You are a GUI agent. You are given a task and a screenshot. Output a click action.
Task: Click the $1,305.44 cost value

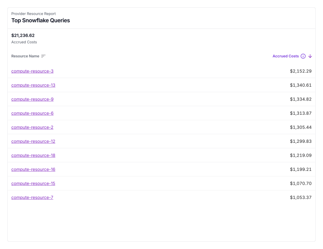(301, 127)
